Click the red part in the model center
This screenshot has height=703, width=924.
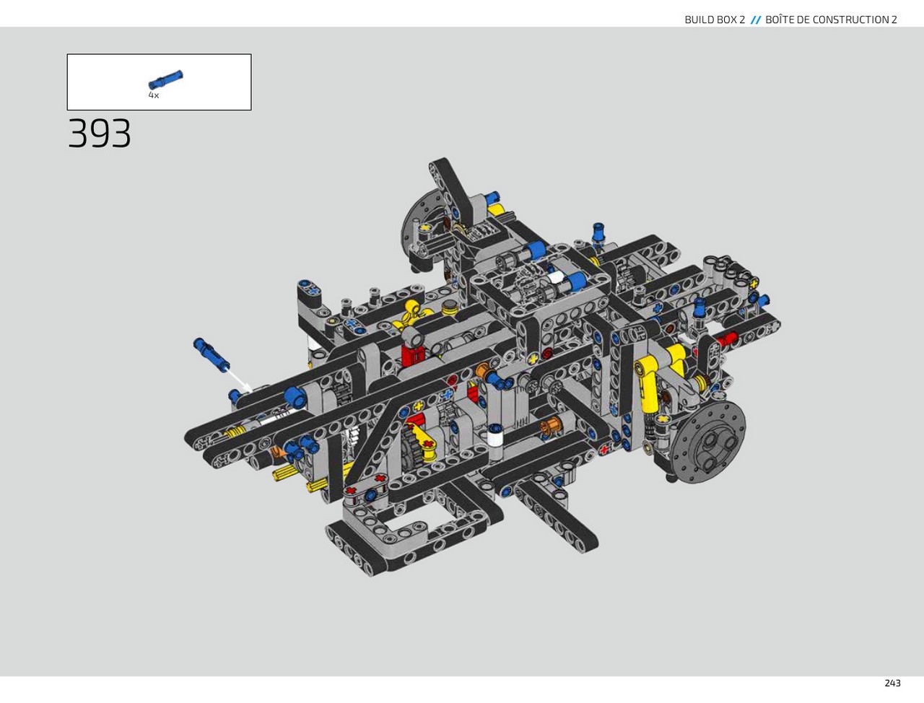coord(412,354)
